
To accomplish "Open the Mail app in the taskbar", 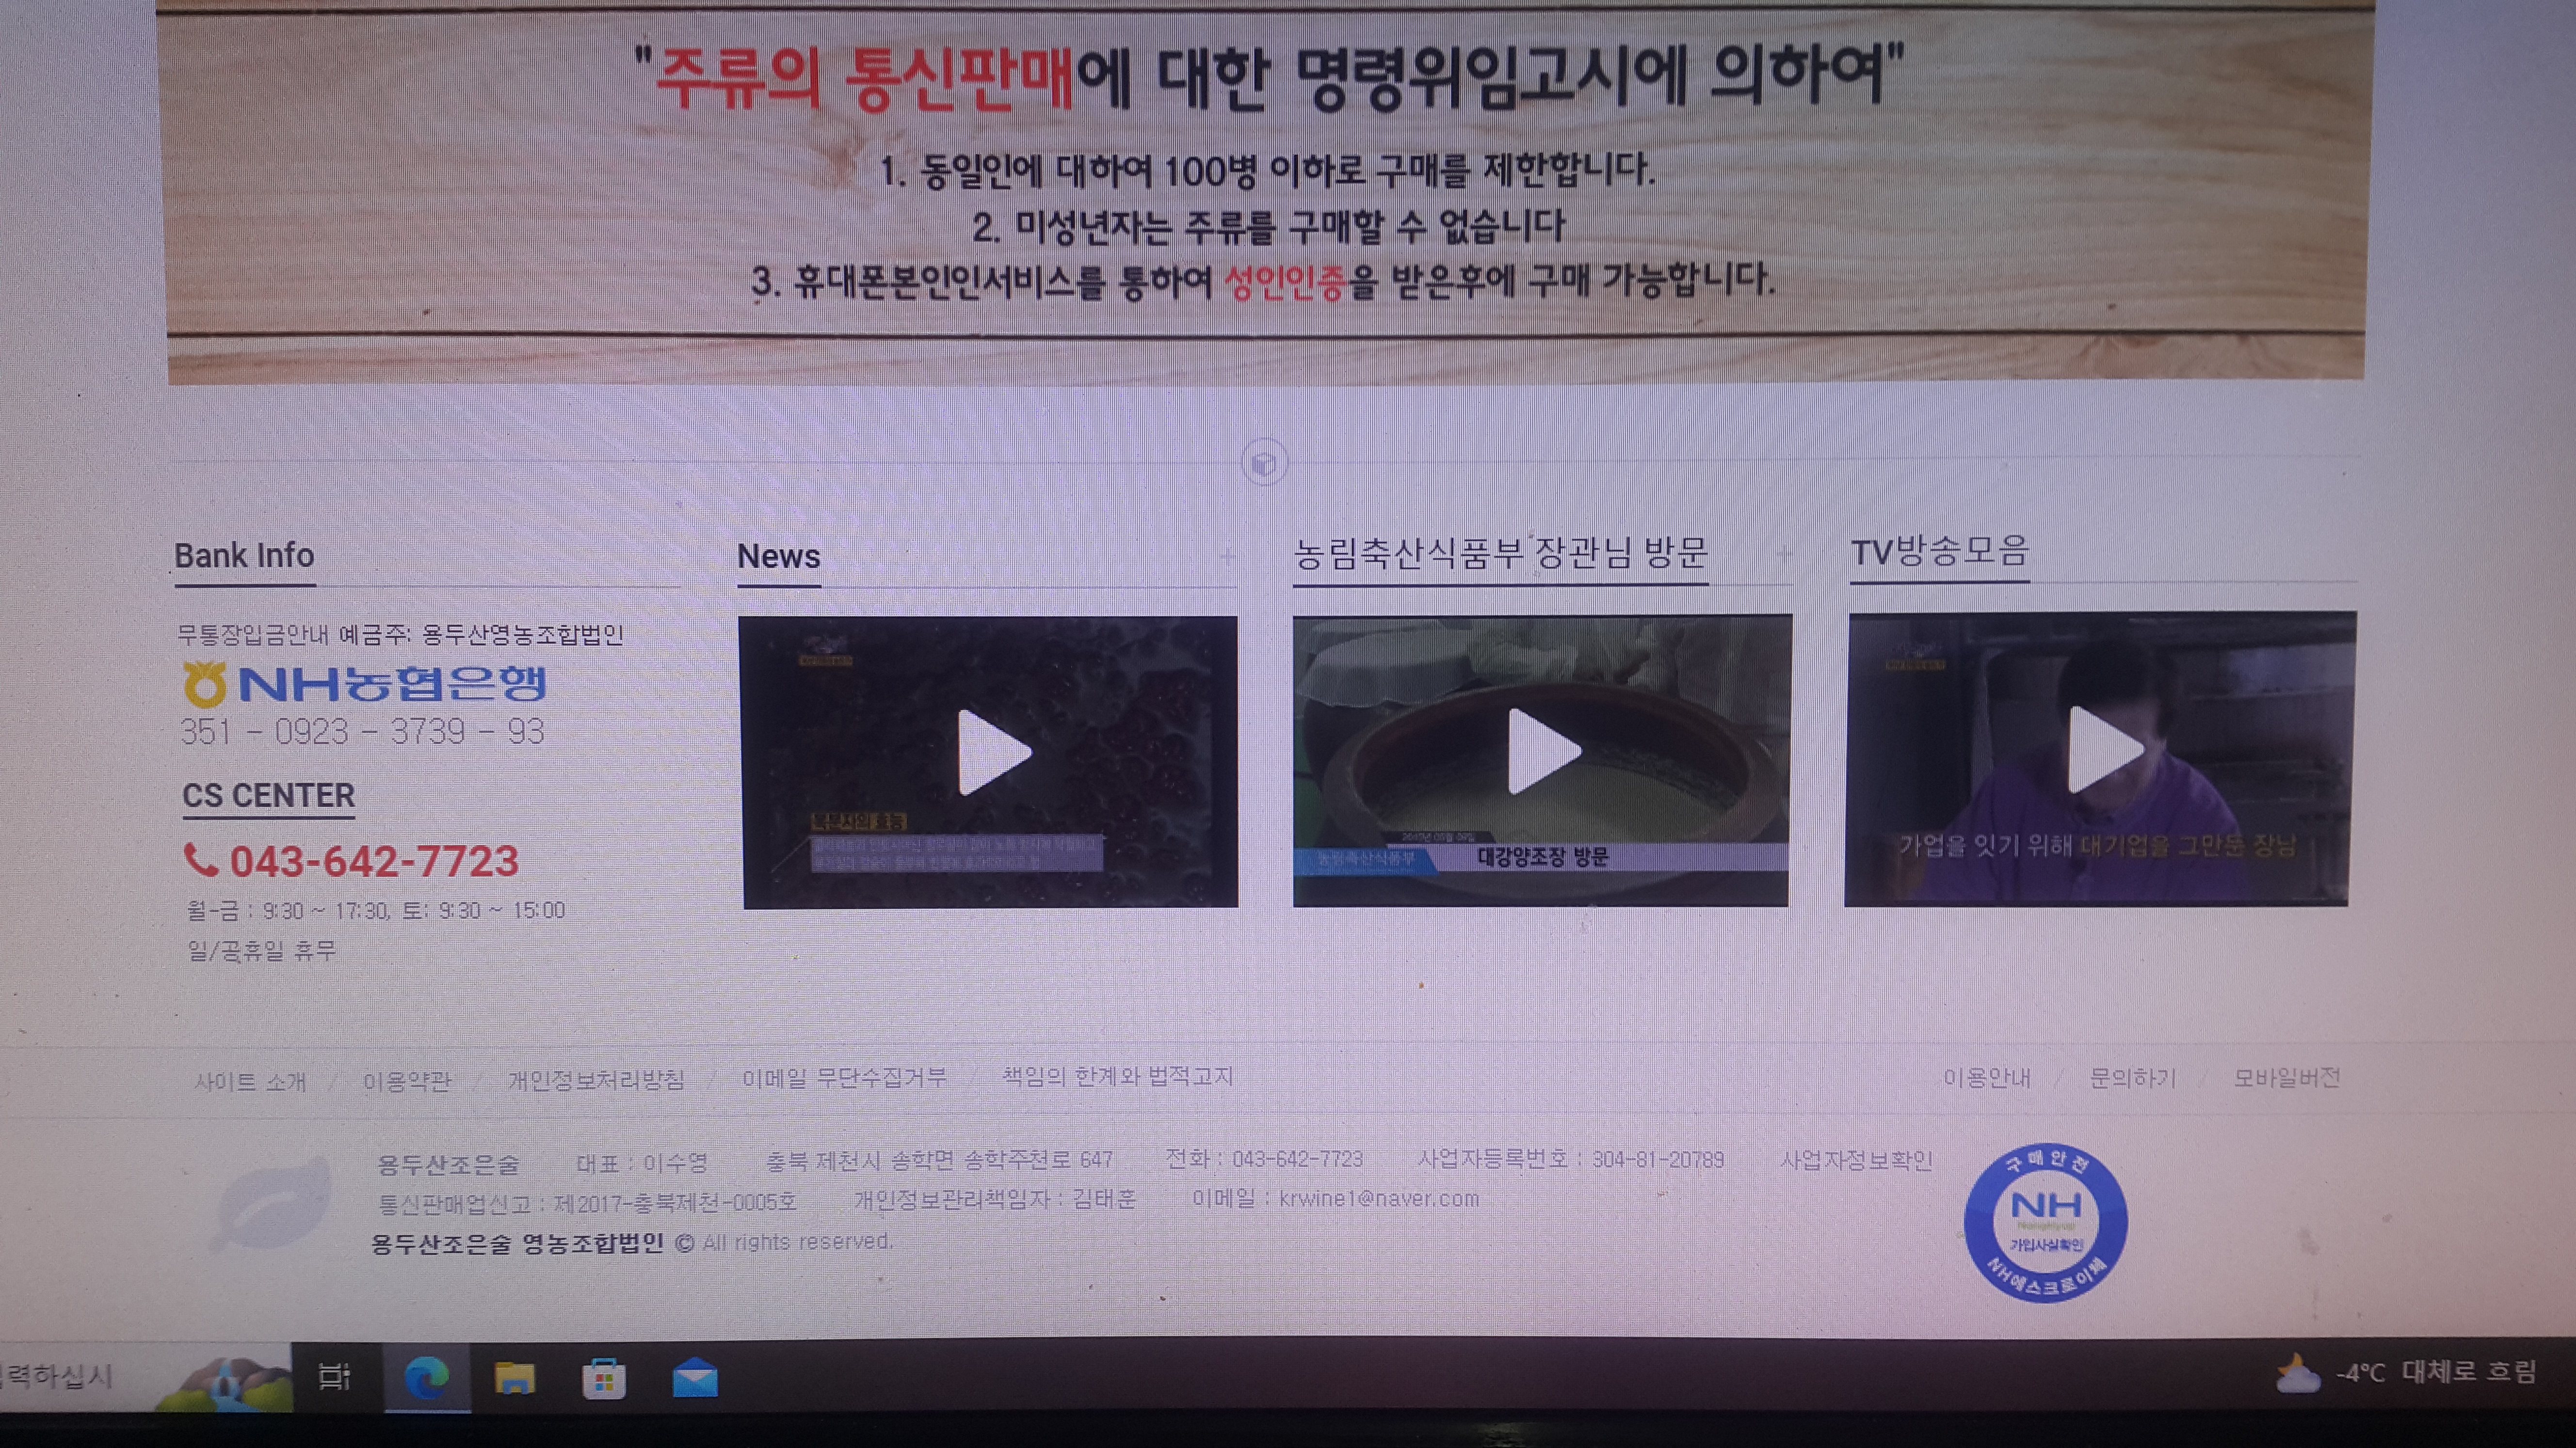I will coord(694,1379).
